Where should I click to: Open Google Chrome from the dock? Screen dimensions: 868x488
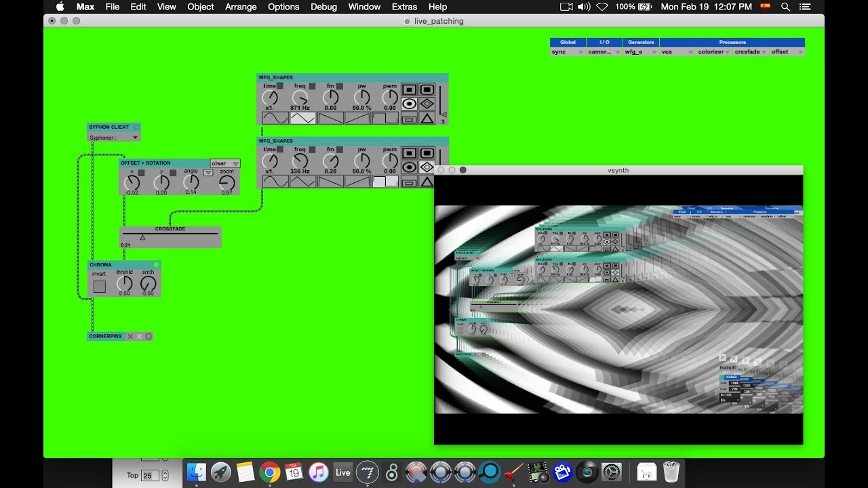(269, 472)
